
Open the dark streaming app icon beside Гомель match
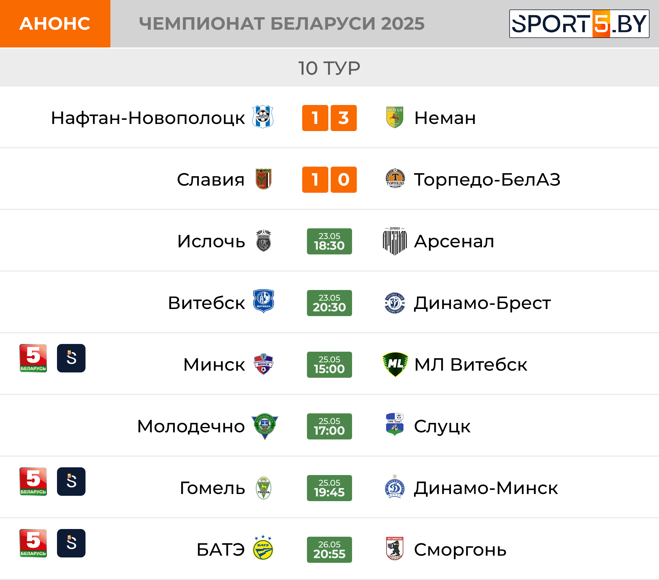click(71, 482)
